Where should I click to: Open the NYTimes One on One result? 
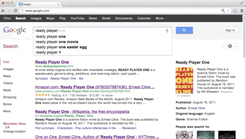point(97,137)
